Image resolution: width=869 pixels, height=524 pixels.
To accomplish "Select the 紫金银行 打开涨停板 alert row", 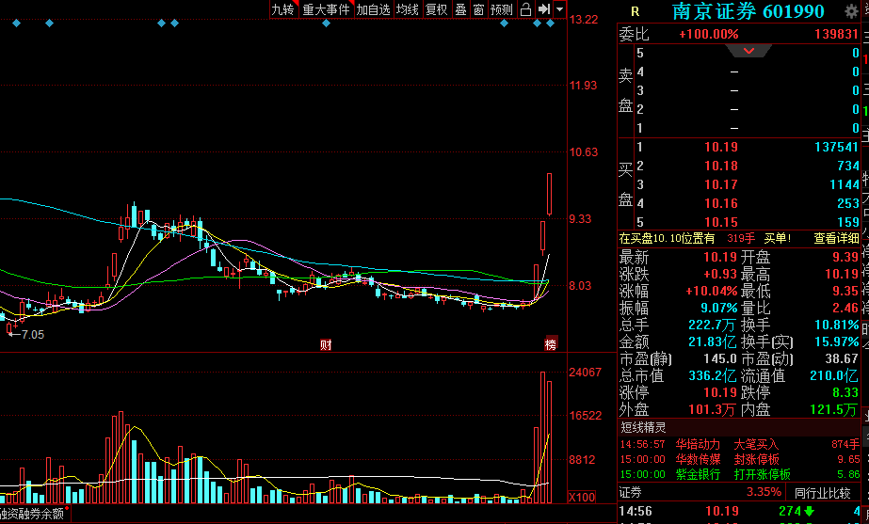I will point(739,474).
